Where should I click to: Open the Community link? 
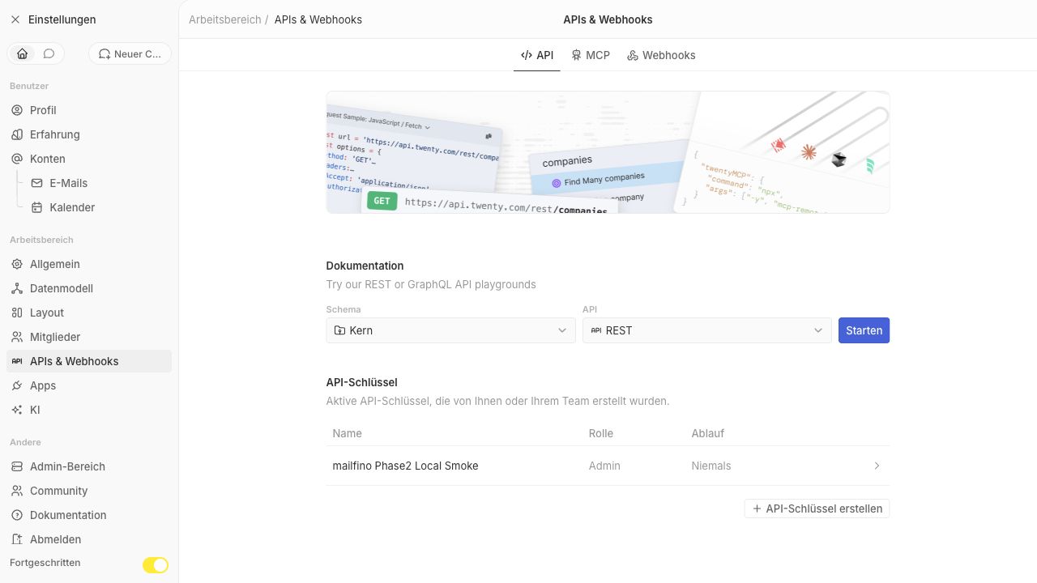pos(89,491)
